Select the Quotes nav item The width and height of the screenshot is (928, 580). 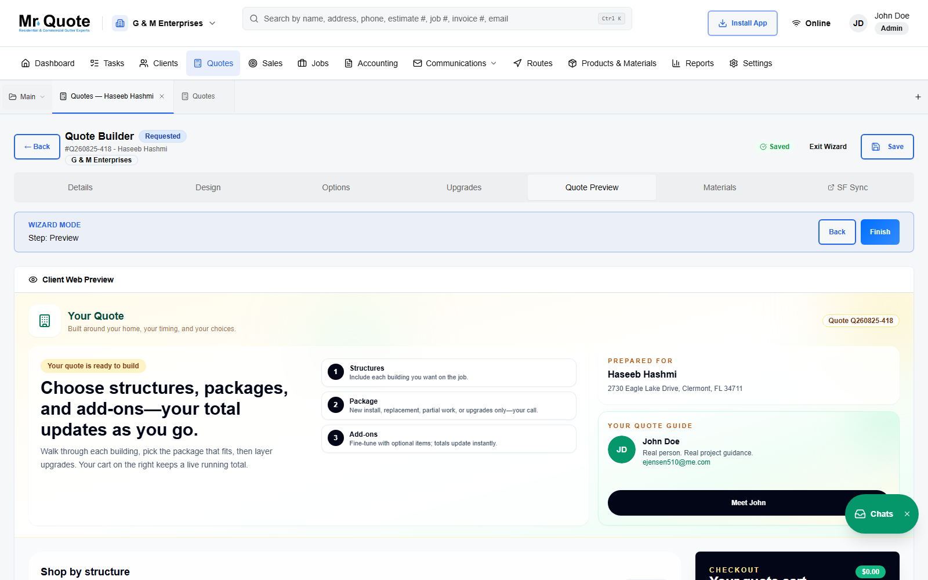coord(213,63)
